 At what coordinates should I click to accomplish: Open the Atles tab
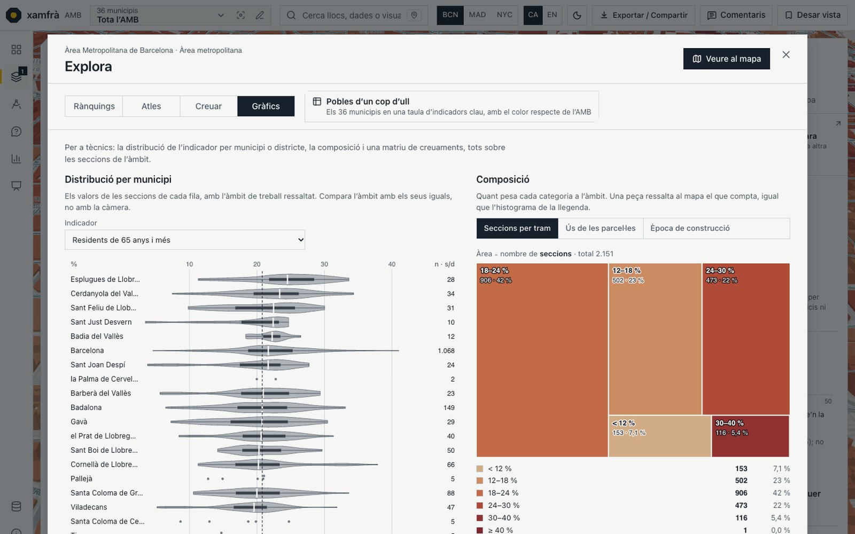(151, 106)
